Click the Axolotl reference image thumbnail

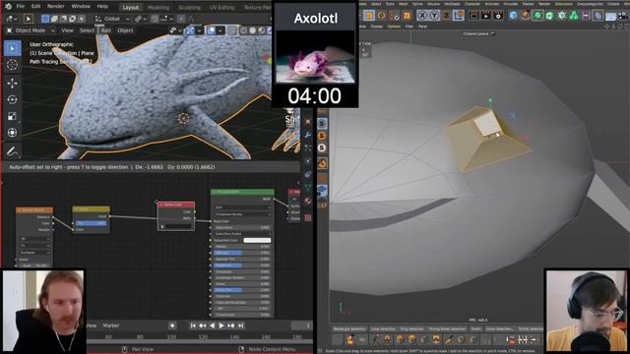[x=315, y=57]
